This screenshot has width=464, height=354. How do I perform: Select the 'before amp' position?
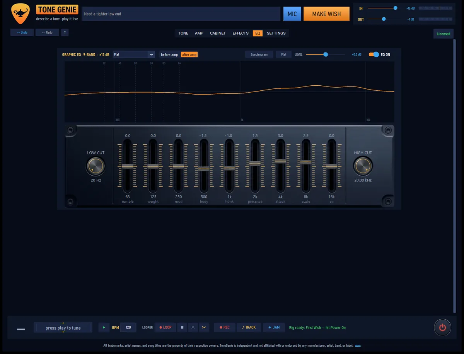169,54
